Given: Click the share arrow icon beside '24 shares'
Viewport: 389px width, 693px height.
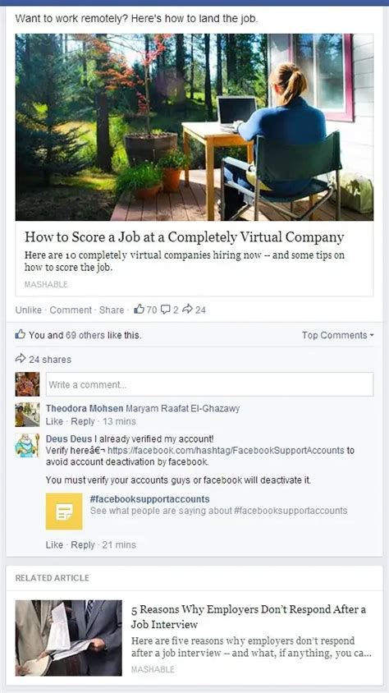Looking at the screenshot, I should [21, 359].
